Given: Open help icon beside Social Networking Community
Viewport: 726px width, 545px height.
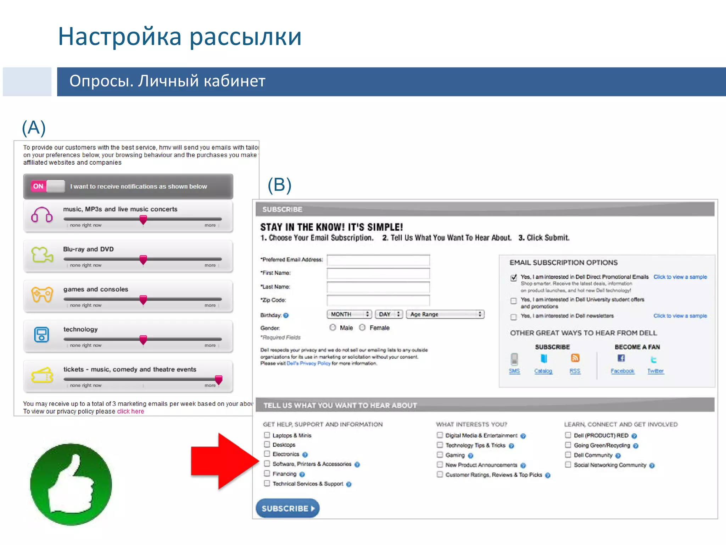Looking at the screenshot, I should [652, 466].
